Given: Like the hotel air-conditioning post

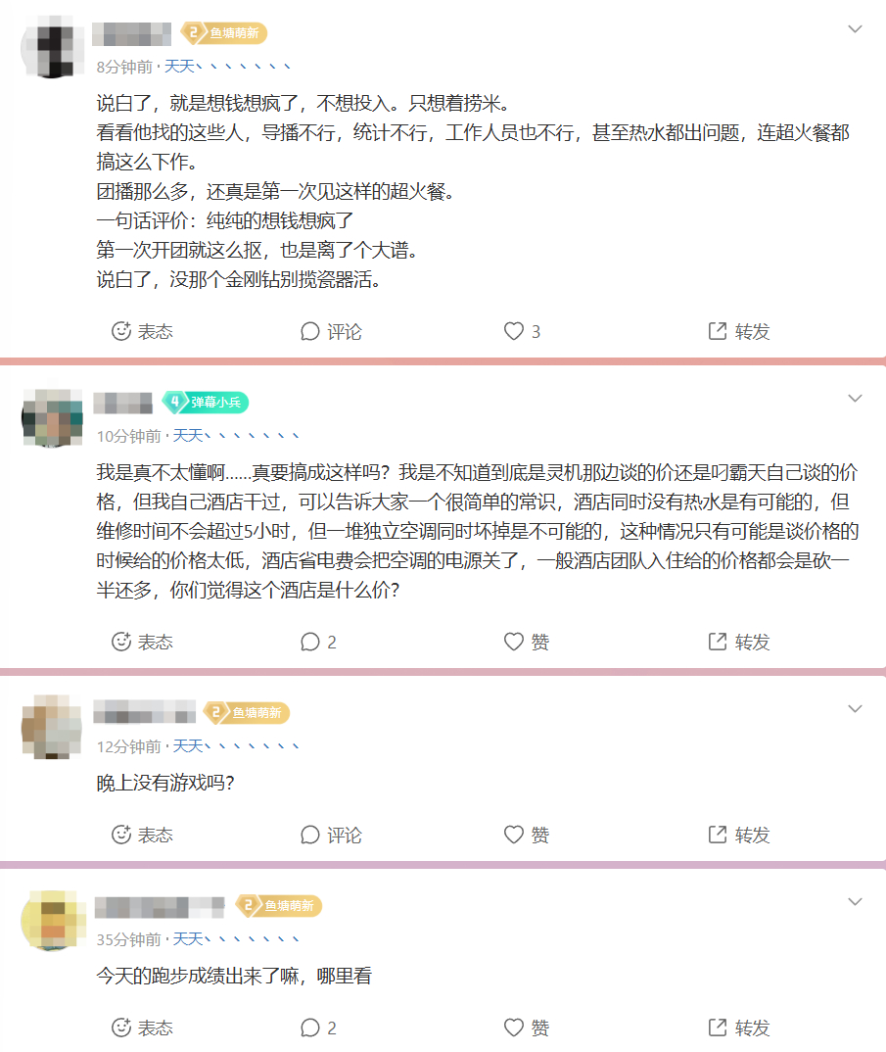Looking at the screenshot, I should pos(527,642).
